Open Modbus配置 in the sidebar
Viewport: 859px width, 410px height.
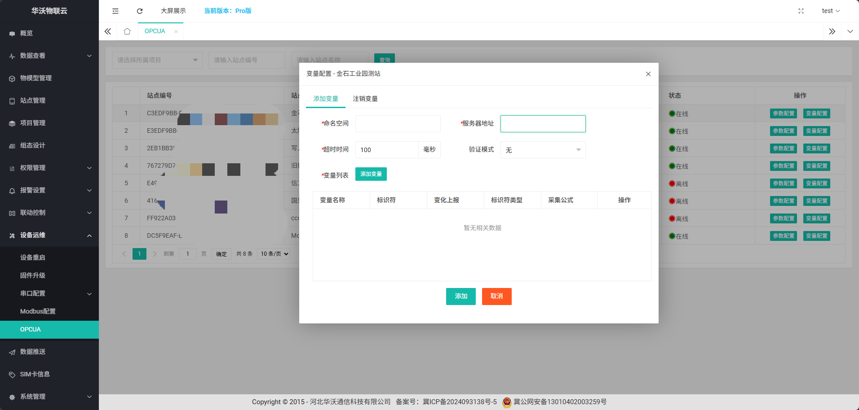pyautogui.click(x=38, y=311)
